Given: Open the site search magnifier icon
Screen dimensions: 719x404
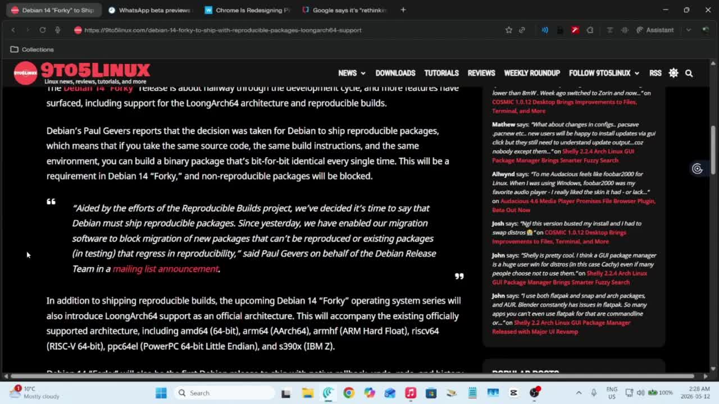Looking at the screenshot, I should 689,73.
